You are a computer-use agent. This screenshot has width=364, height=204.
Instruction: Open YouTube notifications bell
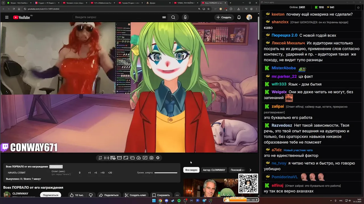tap(239, 17)
